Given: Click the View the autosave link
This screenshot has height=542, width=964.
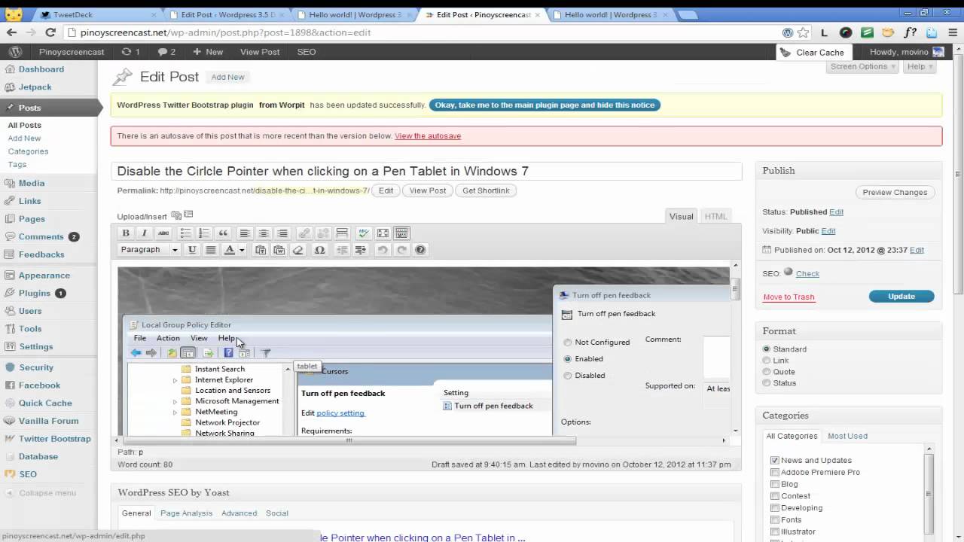Looking at the screenshot, I should click(428, 136).
